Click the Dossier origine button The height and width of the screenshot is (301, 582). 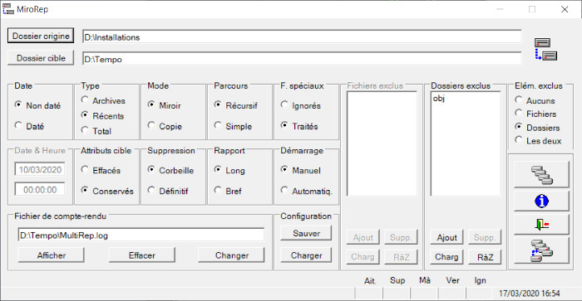41,36
